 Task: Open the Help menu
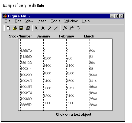86,21
